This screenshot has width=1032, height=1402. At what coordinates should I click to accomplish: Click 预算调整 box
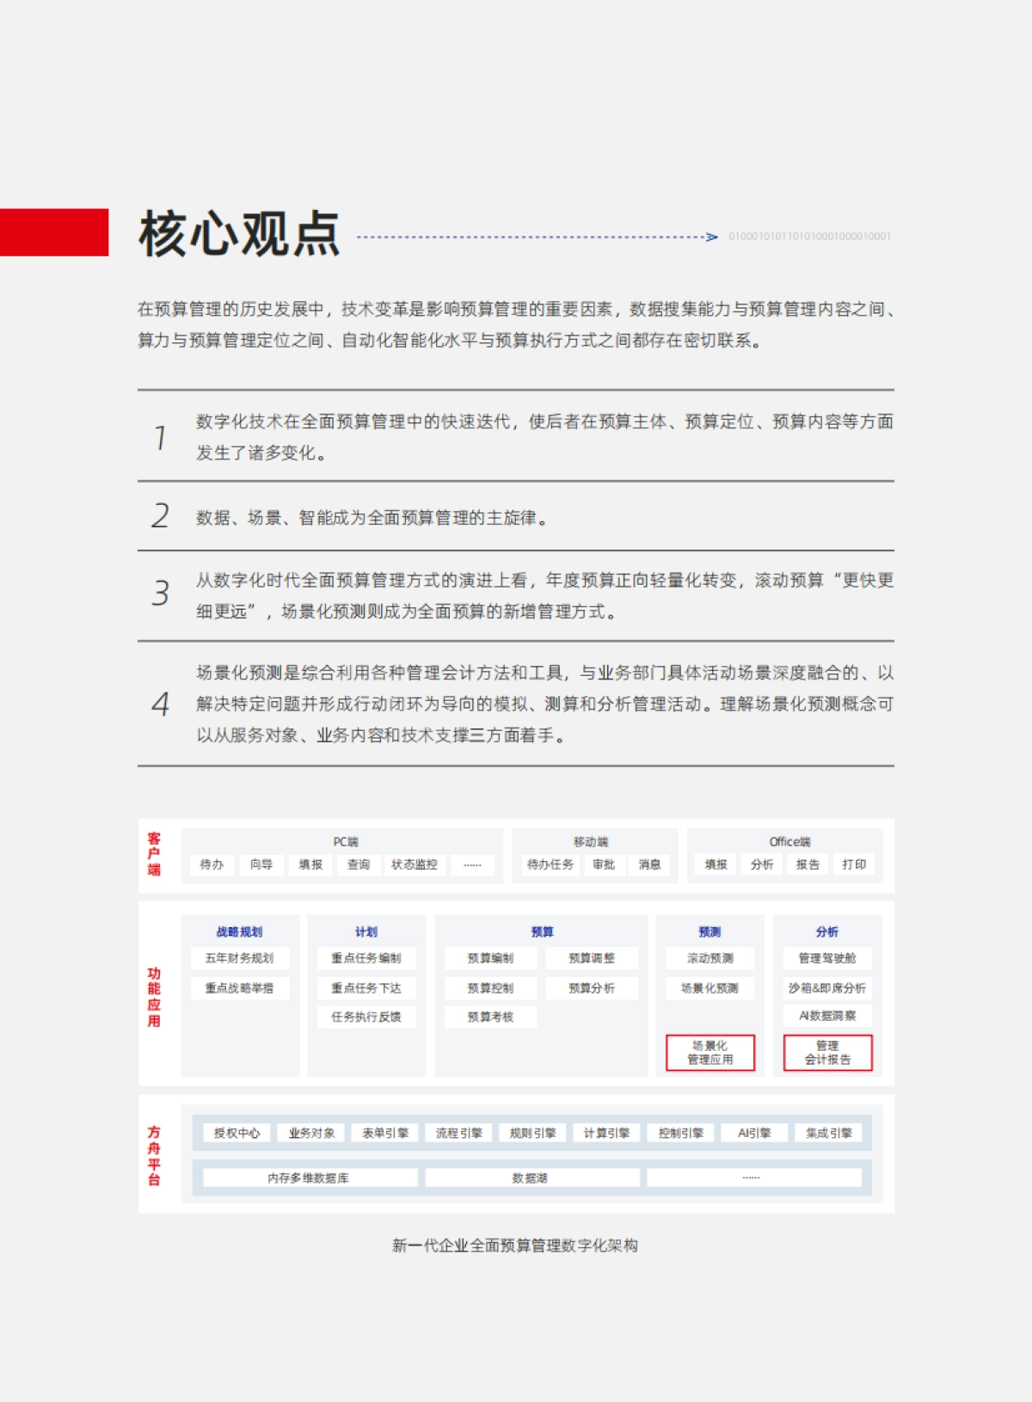(592, 958)
